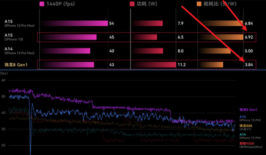Click the A15 iPhone 13 Pro Max row label

(20, 23)
